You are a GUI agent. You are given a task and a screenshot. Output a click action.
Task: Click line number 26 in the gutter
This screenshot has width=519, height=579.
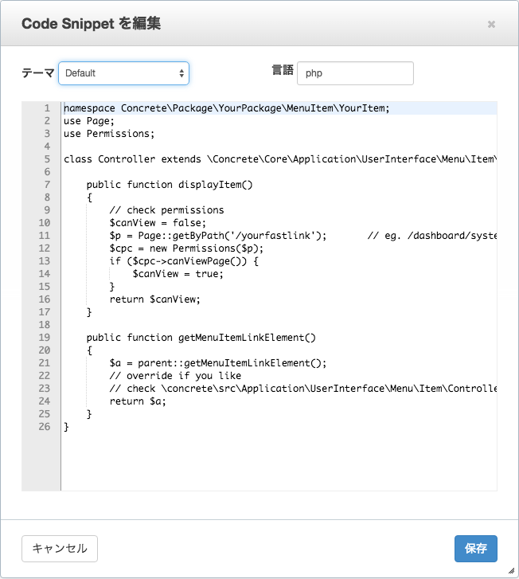tap(45, 427)
